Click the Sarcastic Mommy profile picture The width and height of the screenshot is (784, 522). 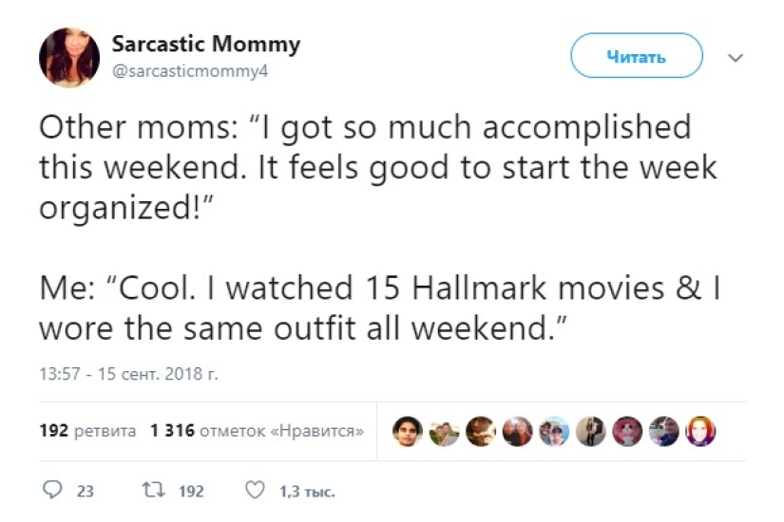(69, 57)
